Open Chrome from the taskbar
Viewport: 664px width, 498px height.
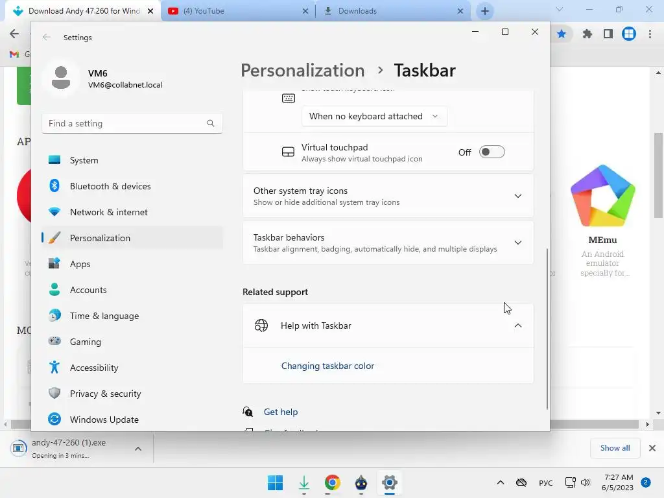333,482
